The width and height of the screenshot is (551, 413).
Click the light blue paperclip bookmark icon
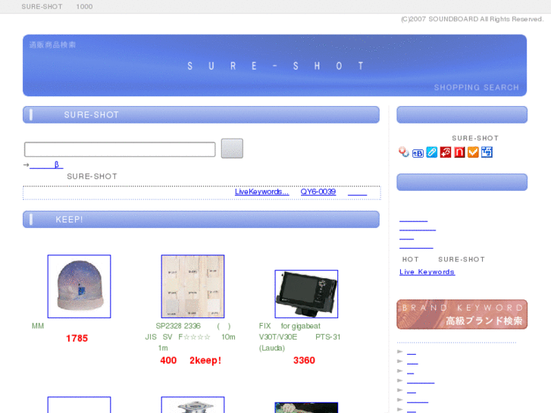pos(431,152)
